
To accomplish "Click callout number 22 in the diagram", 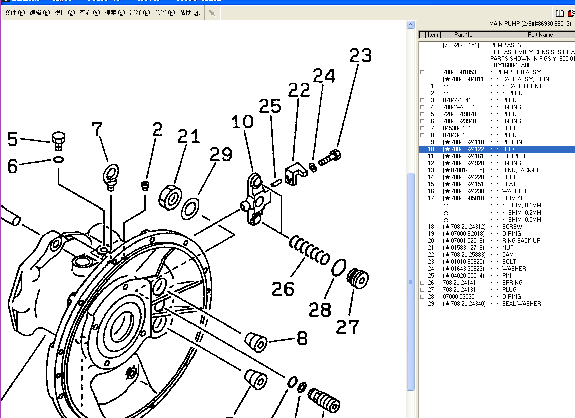I will point(299,90).
